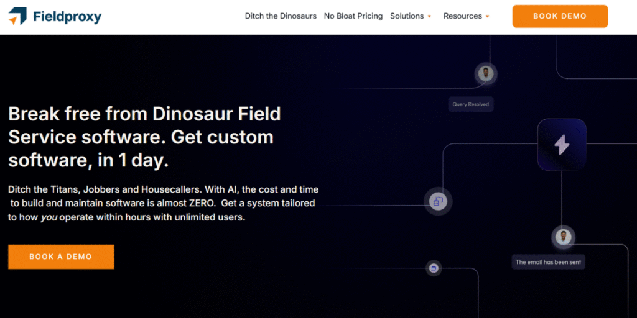Open the Resources menu
Image resolution: width=637 pixels, height=318 pixels.
(x=462, y=16)
